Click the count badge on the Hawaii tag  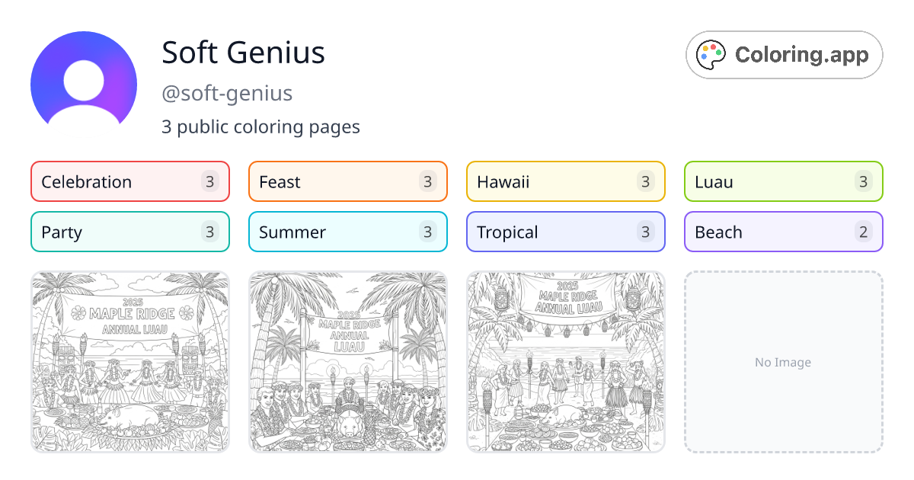pyautogui.click(x=647, y=181)
